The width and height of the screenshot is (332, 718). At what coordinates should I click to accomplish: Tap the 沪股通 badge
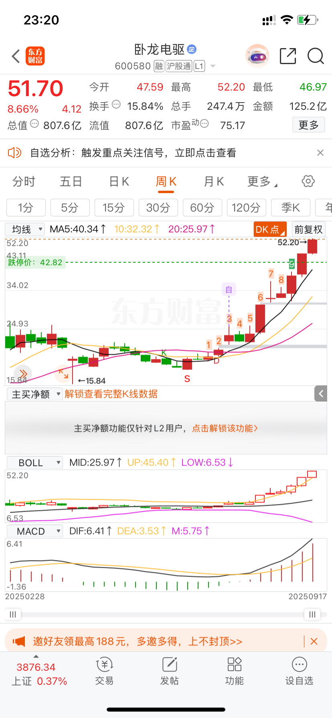click(x=179, y=66)
